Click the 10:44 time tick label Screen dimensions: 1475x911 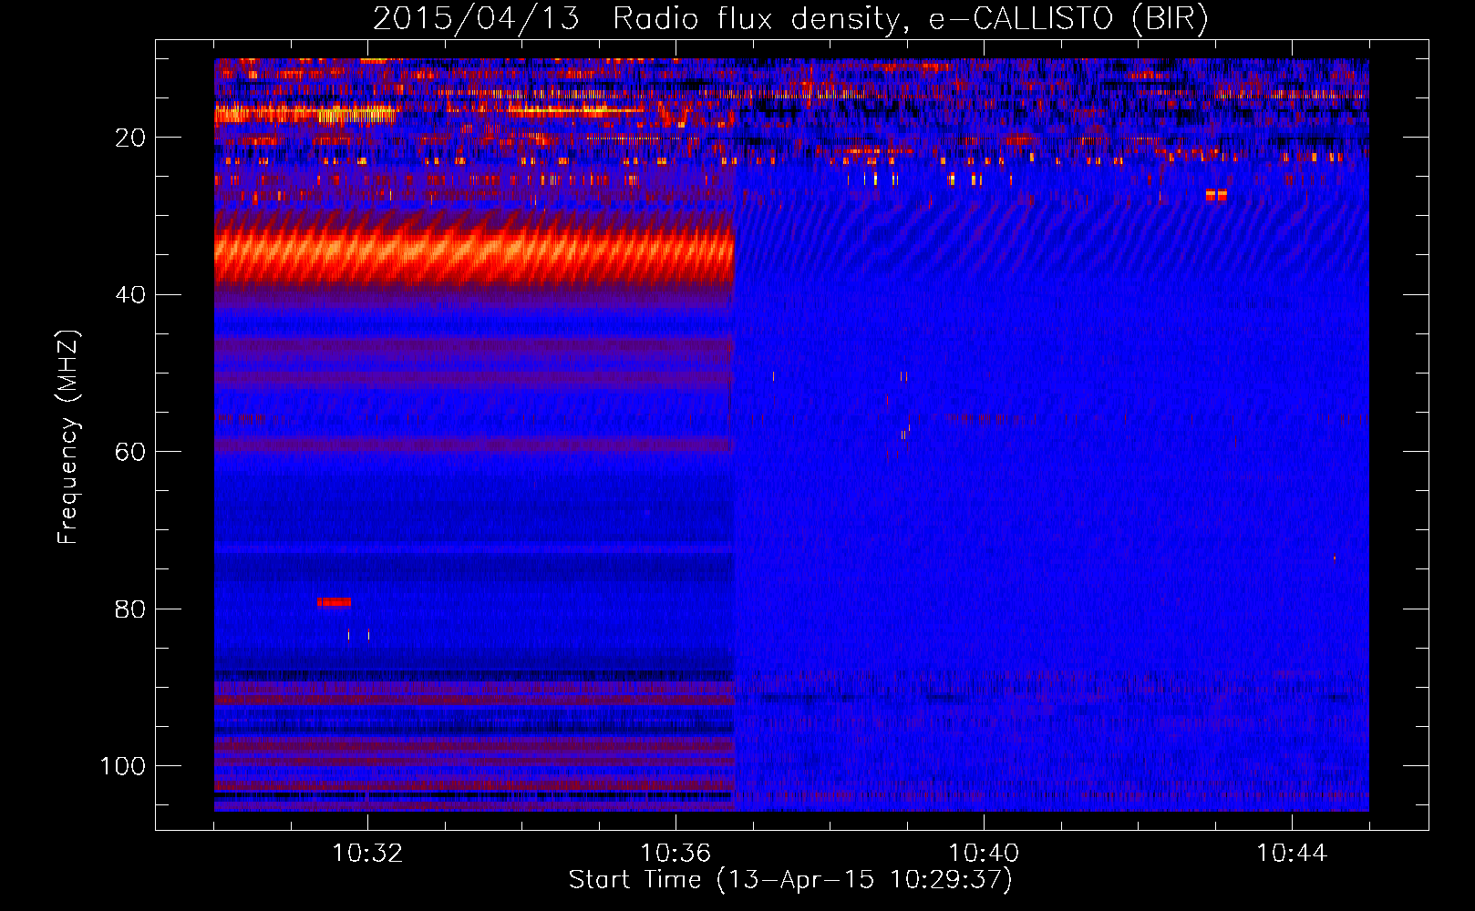tap(1292, 854)
